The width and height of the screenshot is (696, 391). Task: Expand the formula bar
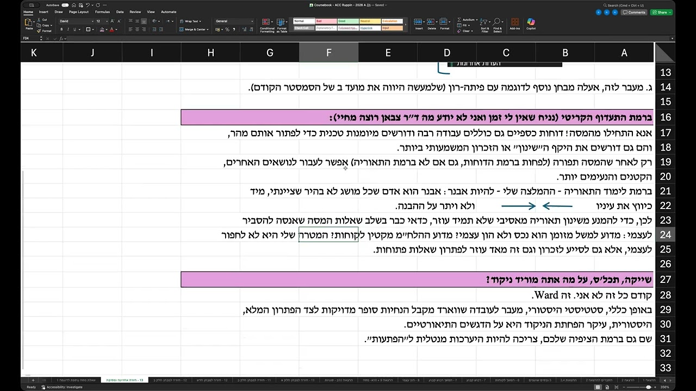coord(673,39)
